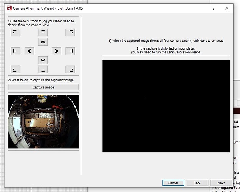This screenshot has height=192, width=240.
Task: Open the help question mark in title bar
Action: point(213,8)
